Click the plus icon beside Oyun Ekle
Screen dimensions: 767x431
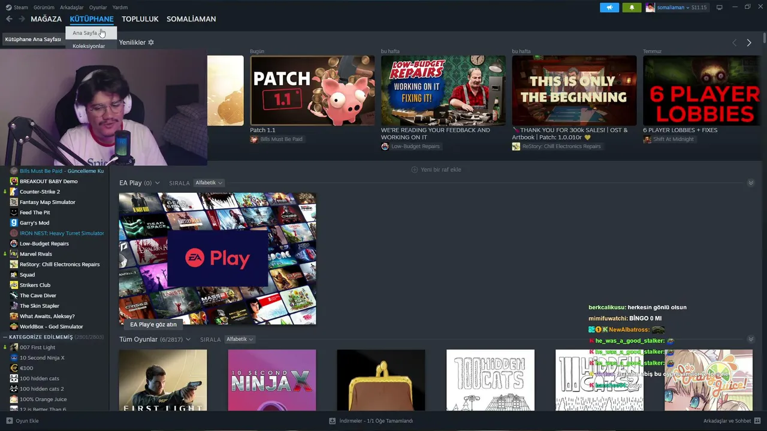click(x=9, y=421)
